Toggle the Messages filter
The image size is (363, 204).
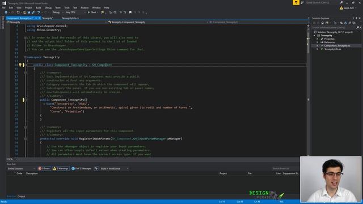81,169
